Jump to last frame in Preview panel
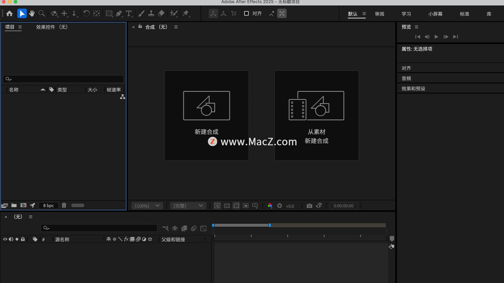This screenshot has width=504, height=283. [x=456, y=37]
